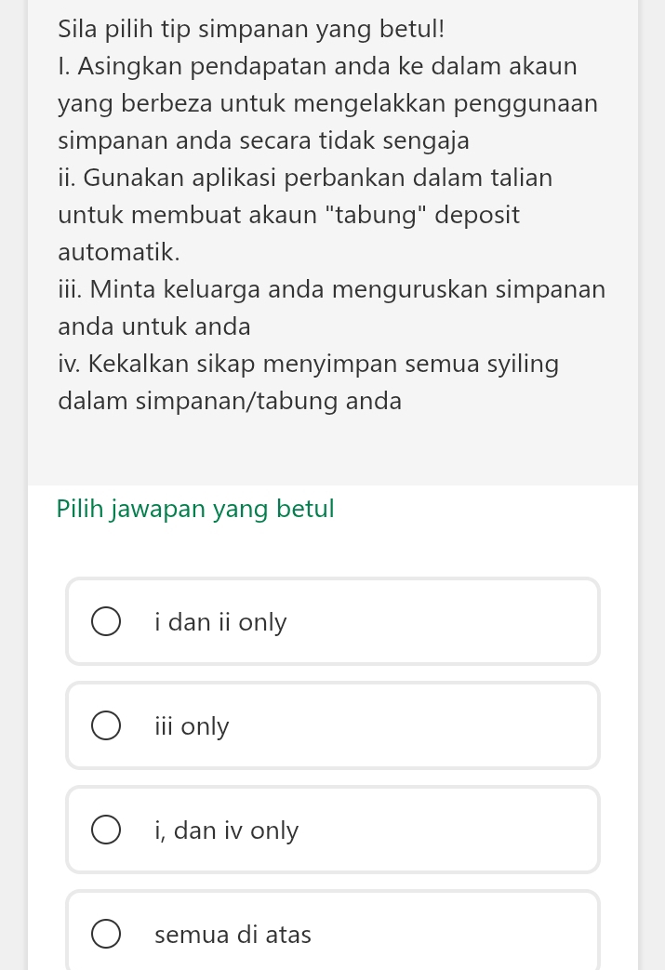Screen dimensions: 665x970
Task: Click statement iii starting "Minta keluarga"
Action: click(x=331, y=289)
